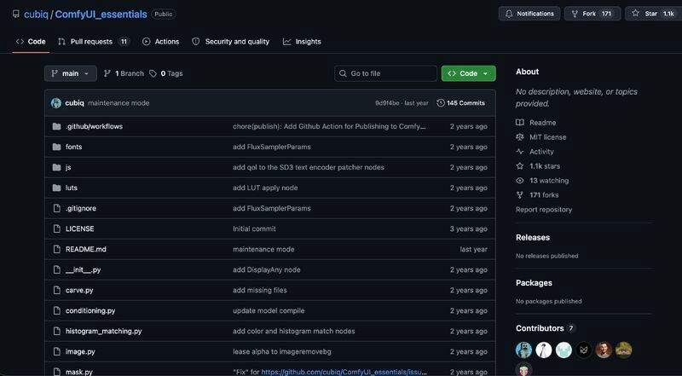Image resolution: width=682 pixels, height=376 pixels.
Task: Click the file icon beside README.md
Action: pos(56,249)
